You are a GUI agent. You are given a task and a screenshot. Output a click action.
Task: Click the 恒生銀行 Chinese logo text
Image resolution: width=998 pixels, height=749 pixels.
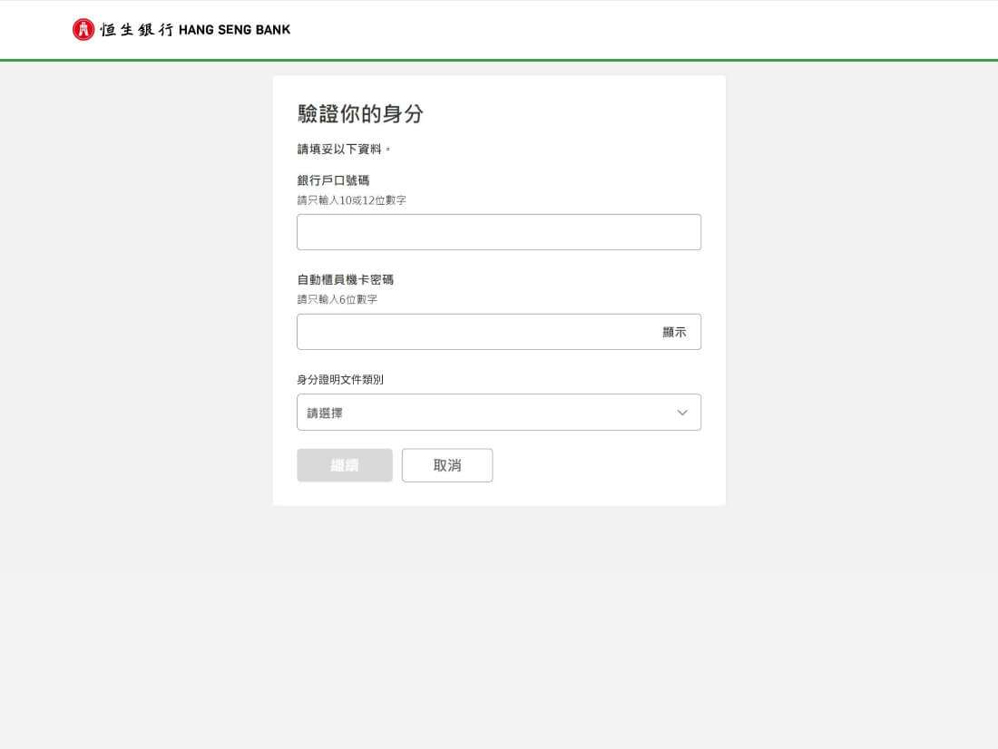[x=136, y=30]
